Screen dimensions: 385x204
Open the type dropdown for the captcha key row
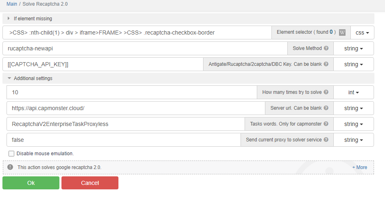pyautogui.click(x=354, y=65)
